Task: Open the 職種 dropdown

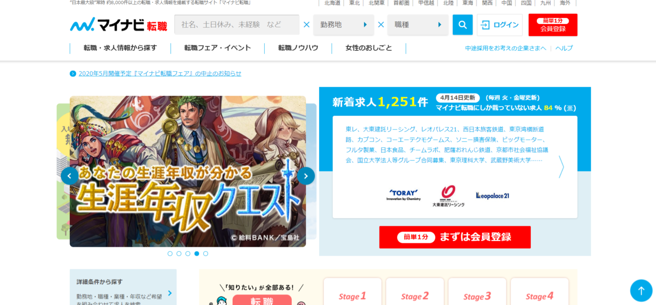Action: tap(418, 25)
